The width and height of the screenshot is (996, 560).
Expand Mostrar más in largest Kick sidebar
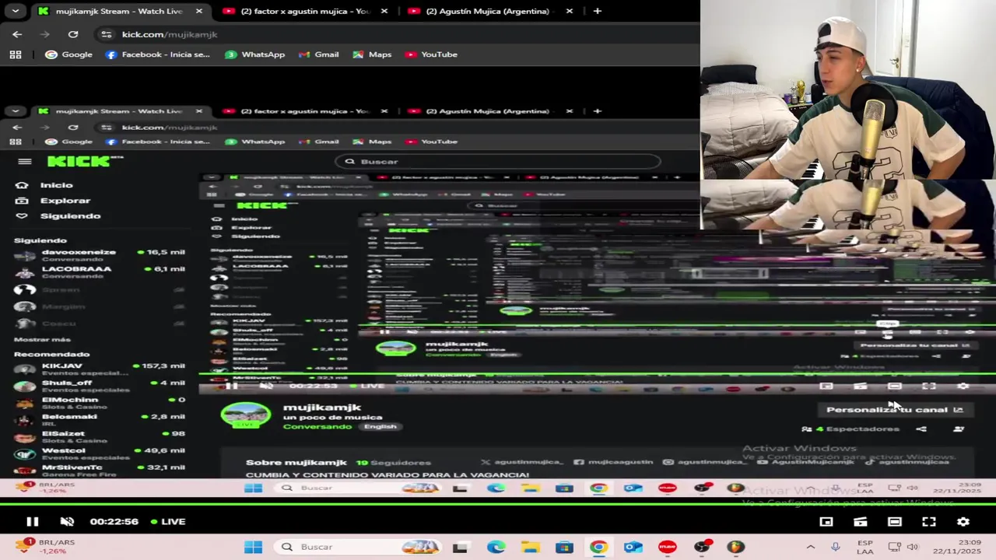click(x=42, y=340)
